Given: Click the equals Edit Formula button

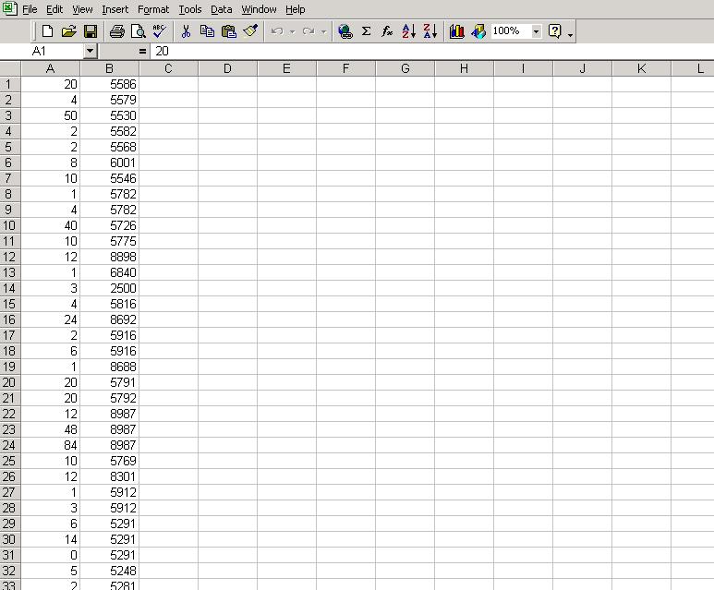Looking at the screenshot, I should coord(142,52).
